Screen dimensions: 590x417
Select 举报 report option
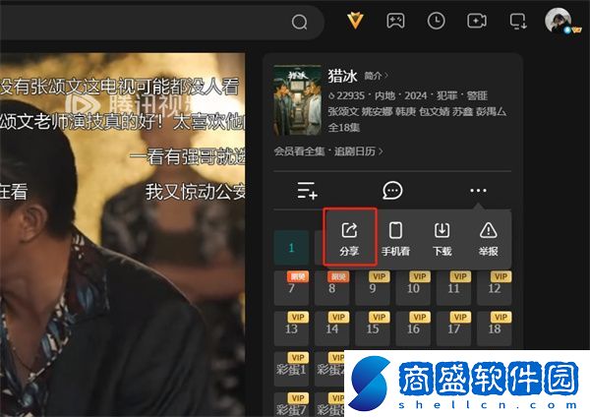[x=489, y=239]
